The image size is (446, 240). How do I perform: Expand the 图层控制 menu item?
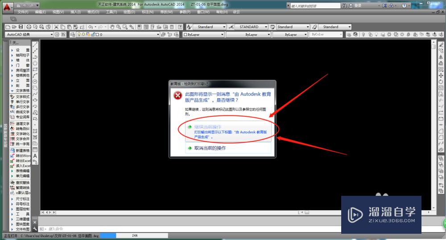pos(21,209)
